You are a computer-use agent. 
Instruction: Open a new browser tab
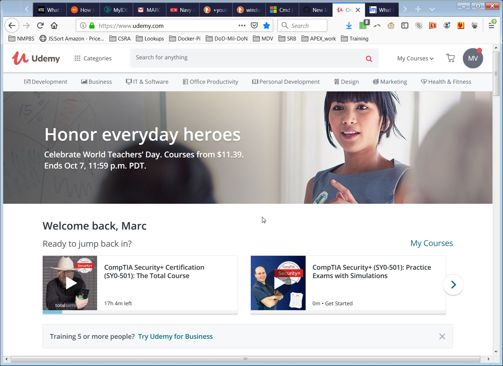coord(418,9)
